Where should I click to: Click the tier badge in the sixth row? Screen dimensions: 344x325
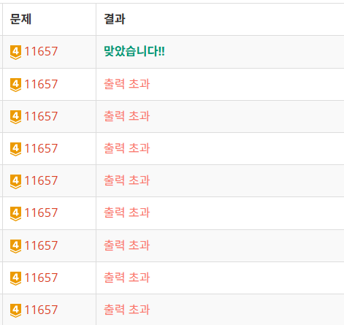[x=15, y=213]
